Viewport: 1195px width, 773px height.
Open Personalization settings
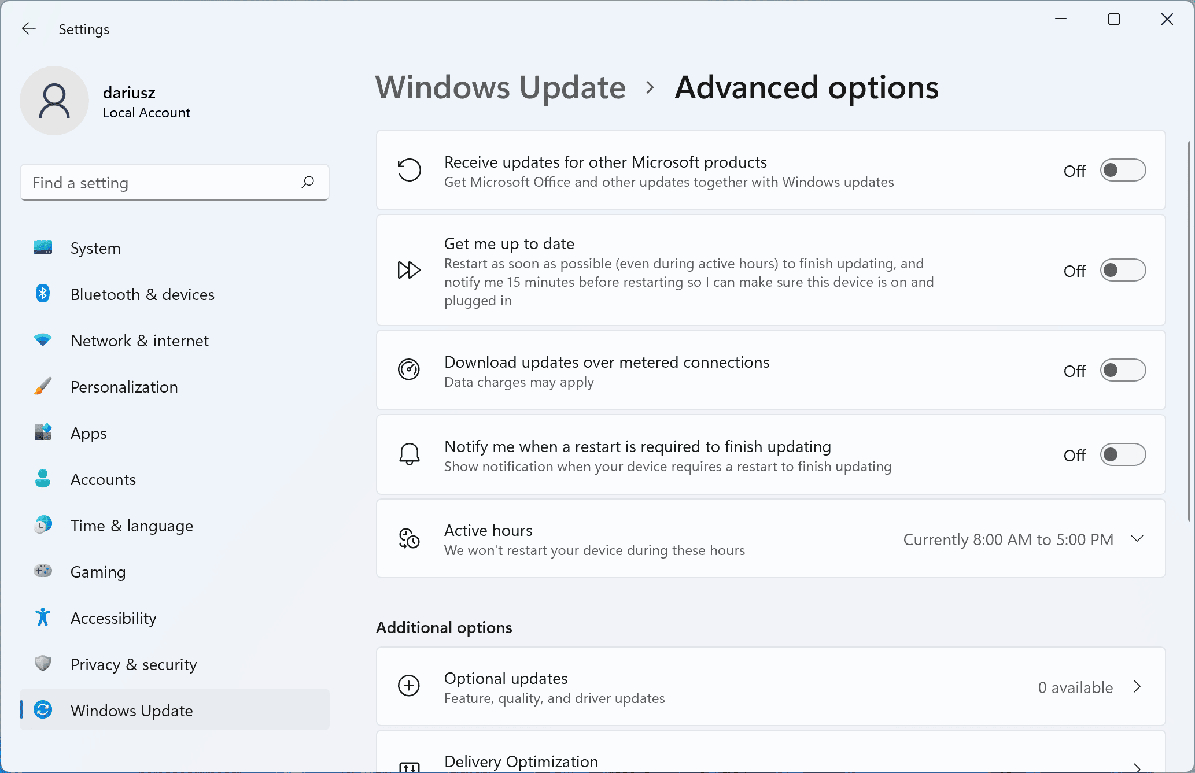[x=174, y=387]
